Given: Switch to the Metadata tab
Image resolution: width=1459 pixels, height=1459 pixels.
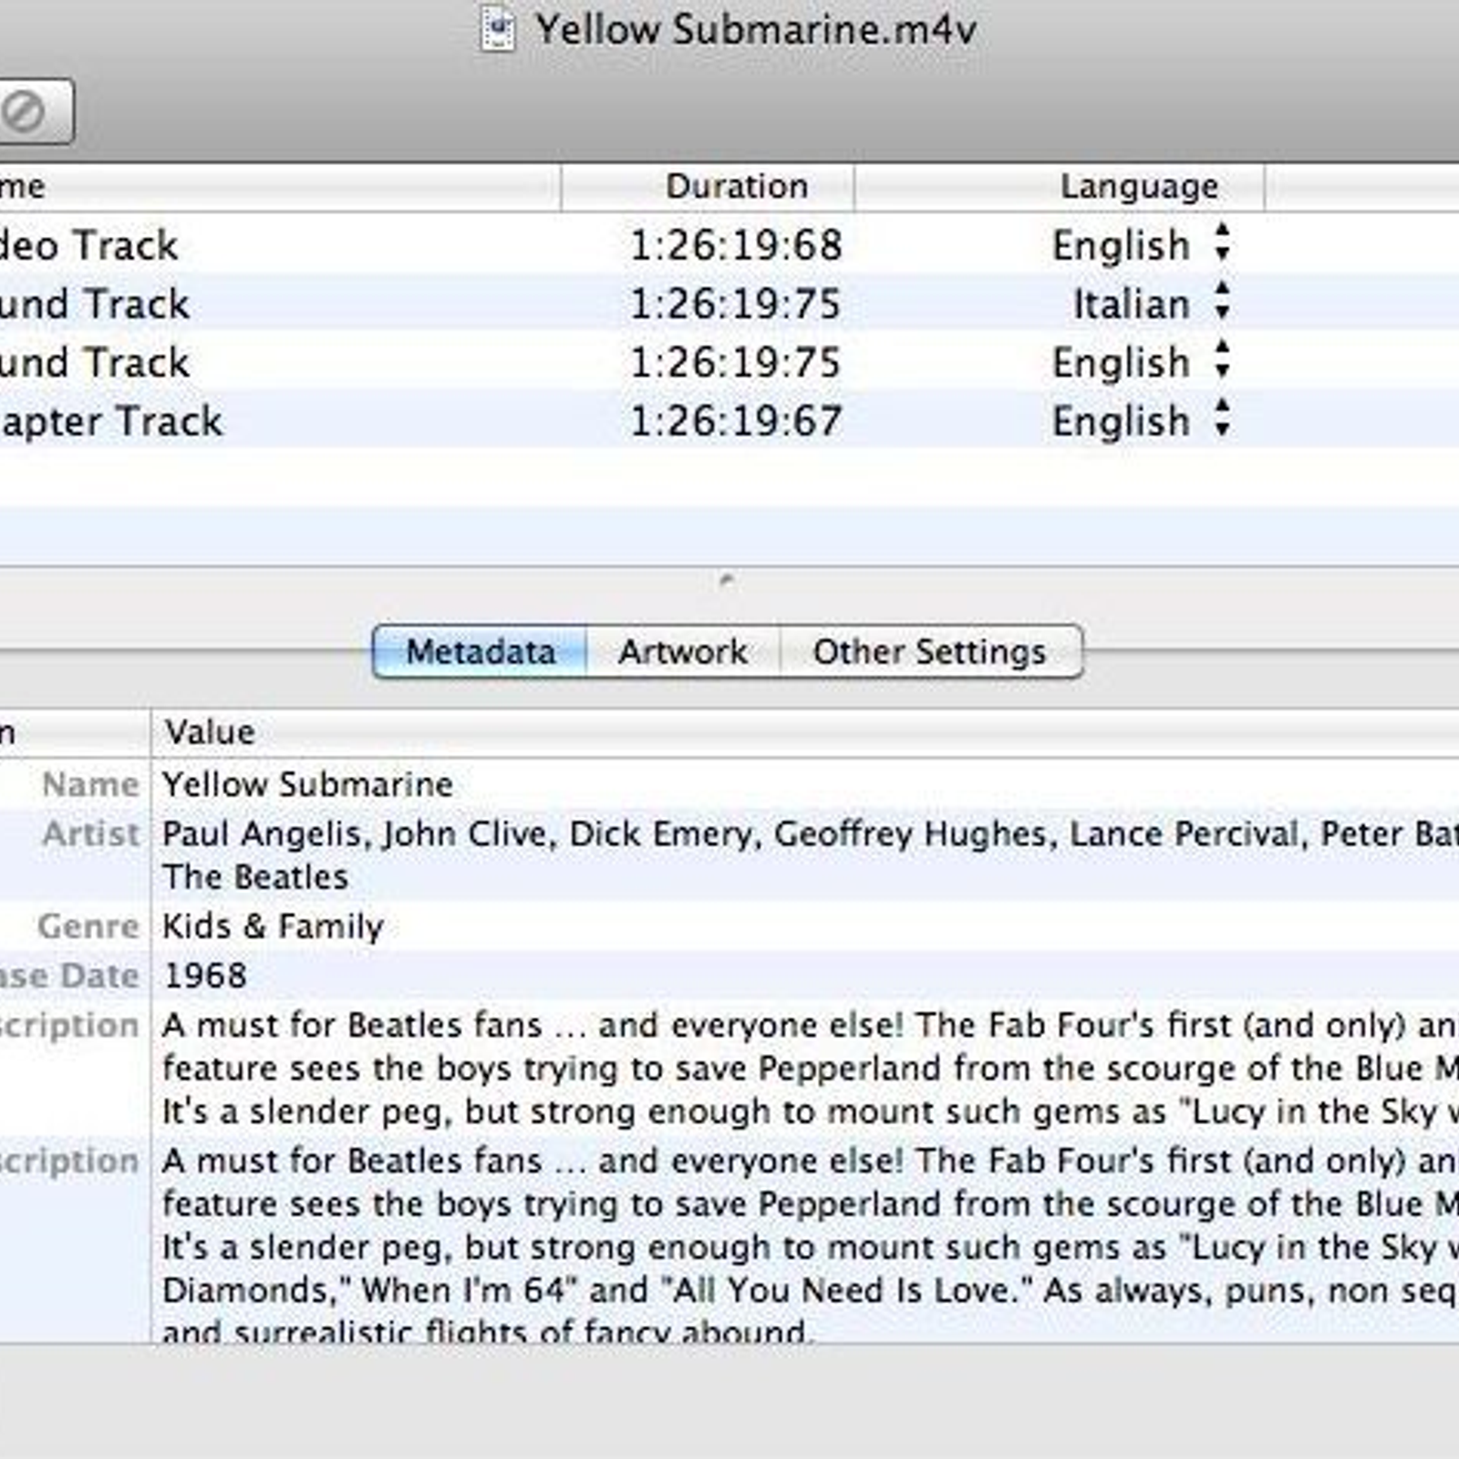Looking at the screenshot, I should coord(481,652).
